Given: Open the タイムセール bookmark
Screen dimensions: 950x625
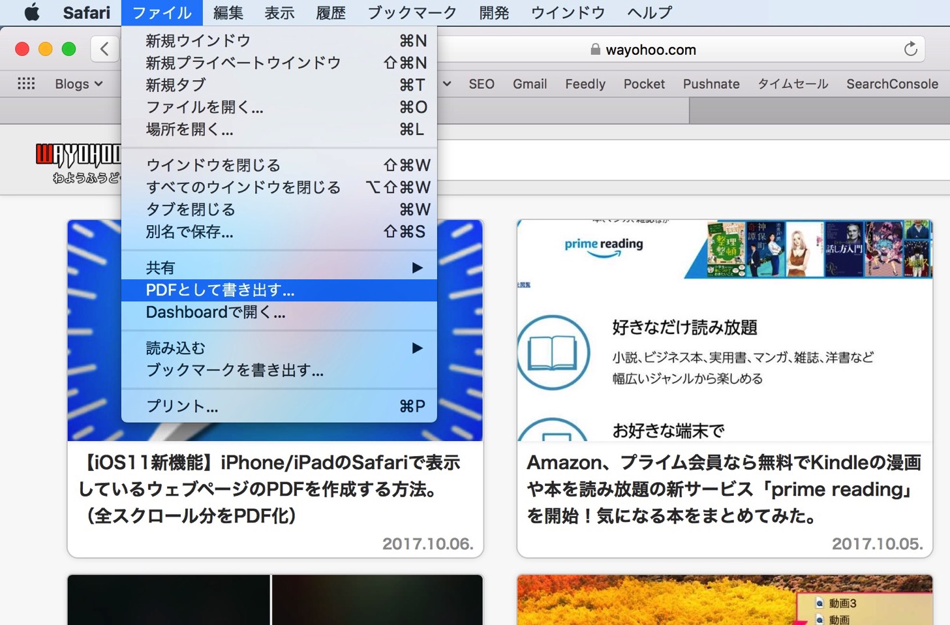Looking at the screenshot, I should tap(793, 84).
